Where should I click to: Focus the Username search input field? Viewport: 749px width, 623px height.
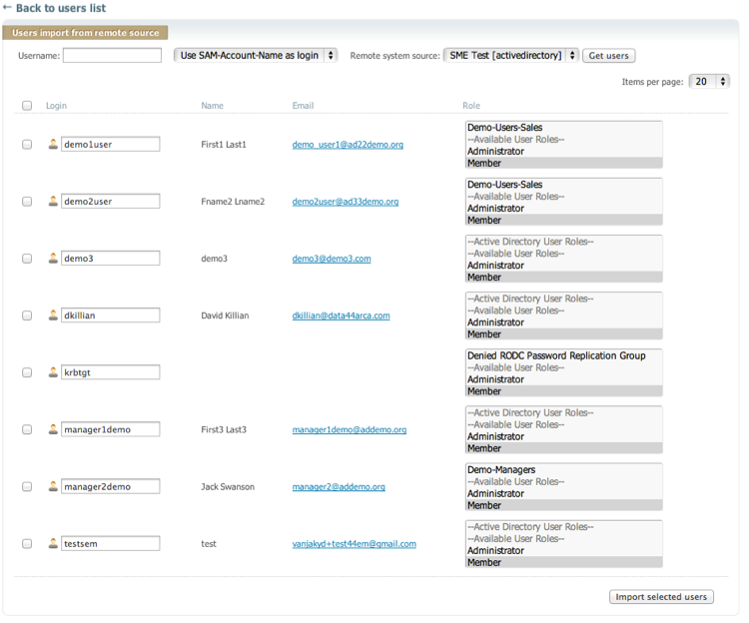112,56
